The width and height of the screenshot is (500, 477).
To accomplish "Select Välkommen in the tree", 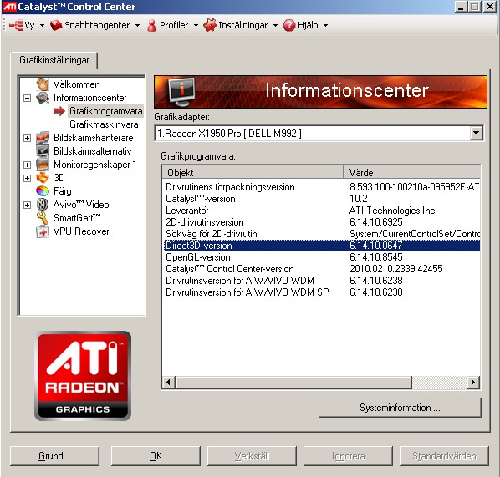I will 77,84.
